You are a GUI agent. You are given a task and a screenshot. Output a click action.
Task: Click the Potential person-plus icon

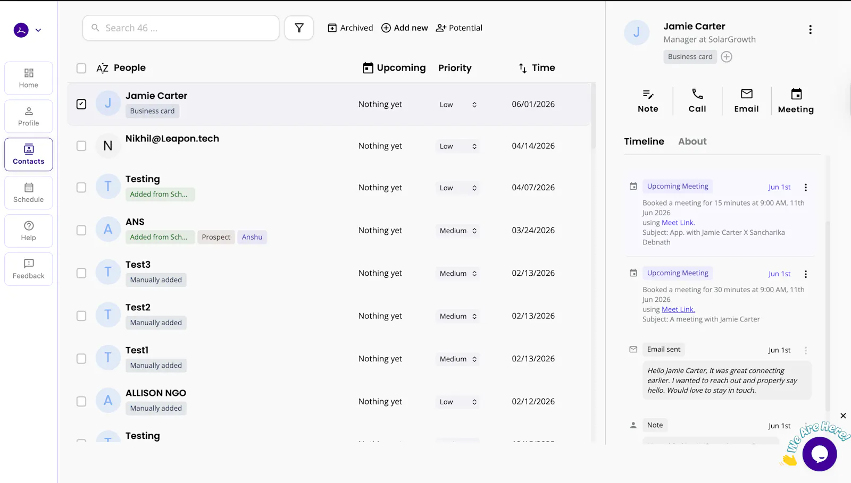tap(441, 28)
